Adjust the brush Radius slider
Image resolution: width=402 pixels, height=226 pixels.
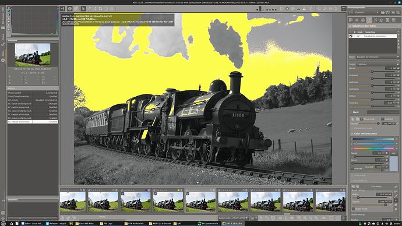[x=371, y=197]
